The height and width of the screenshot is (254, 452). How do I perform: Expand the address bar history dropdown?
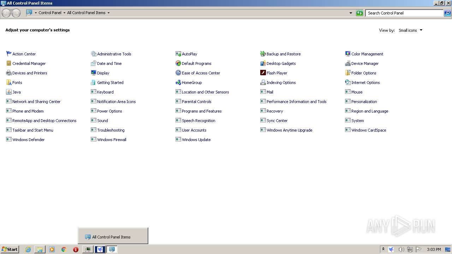pyautogui.click(x=351, y=13)
